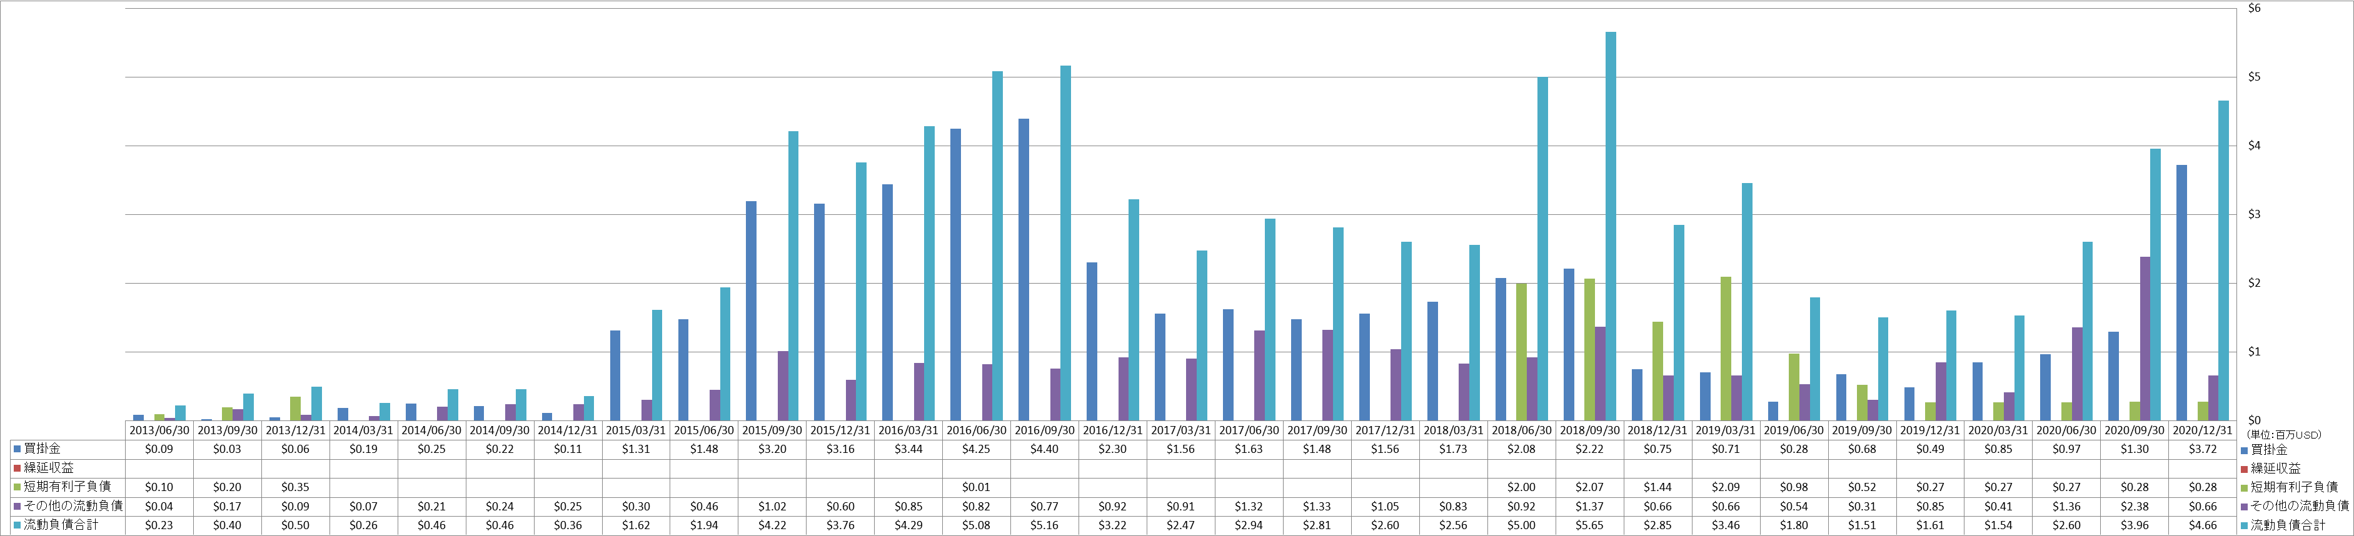Select the 2017/03/31 date column header
Viewport: 2354px width, 536px height.
[x=1180, y=430]
